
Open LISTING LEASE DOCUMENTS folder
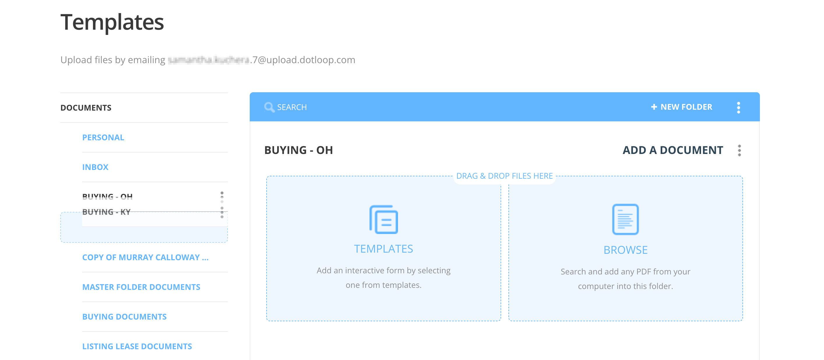137,346
